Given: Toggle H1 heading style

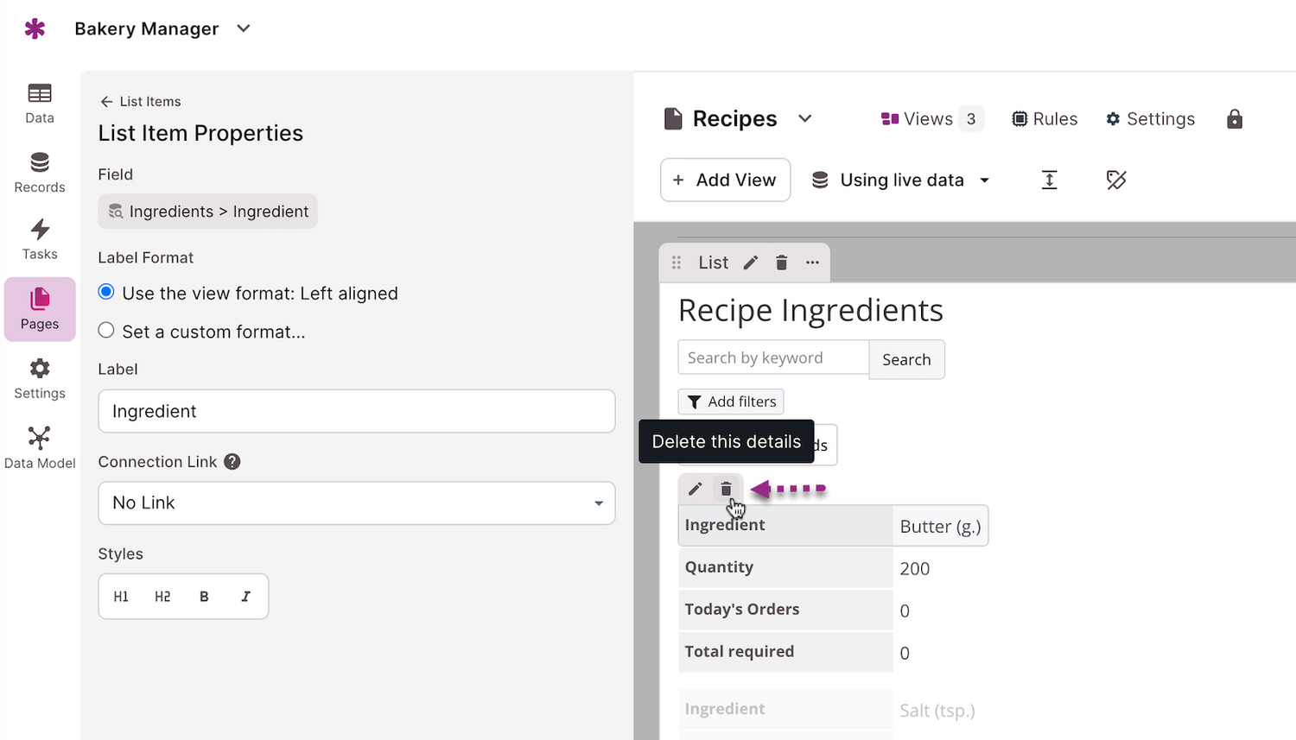Looking at the screenshot, I should (121, 597).
